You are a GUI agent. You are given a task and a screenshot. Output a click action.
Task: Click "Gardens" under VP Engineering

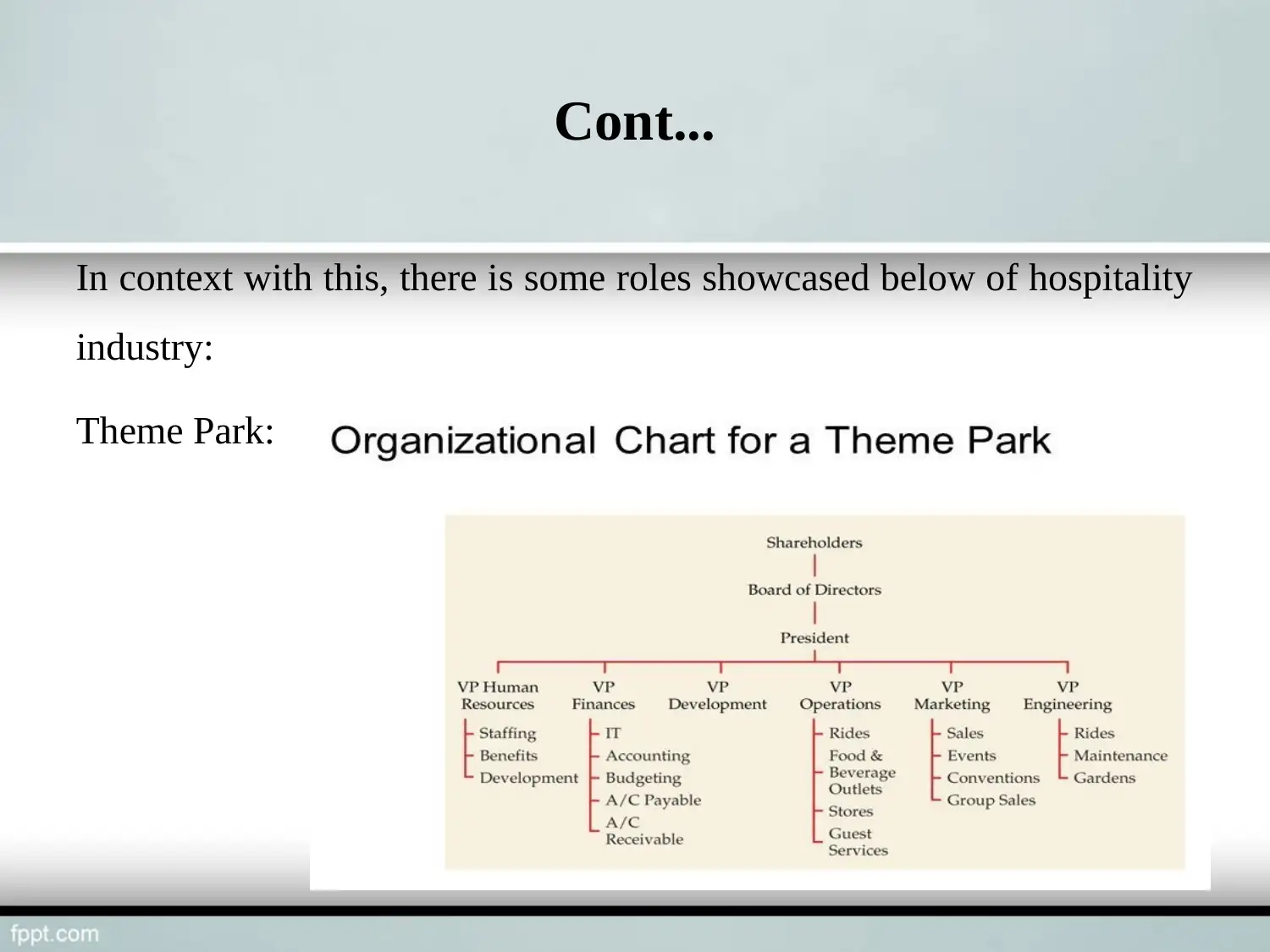1104,779
